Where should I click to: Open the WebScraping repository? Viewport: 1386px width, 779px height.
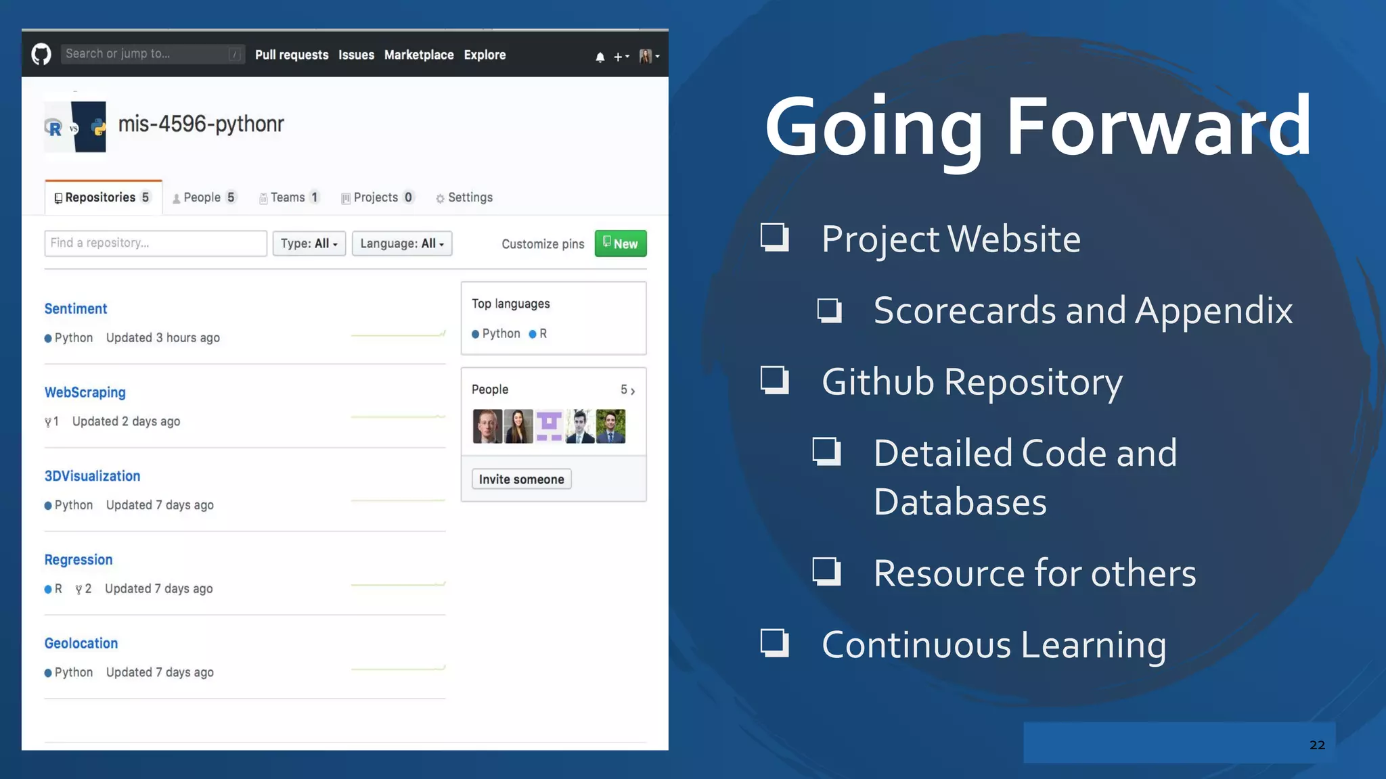pos(85,393)
